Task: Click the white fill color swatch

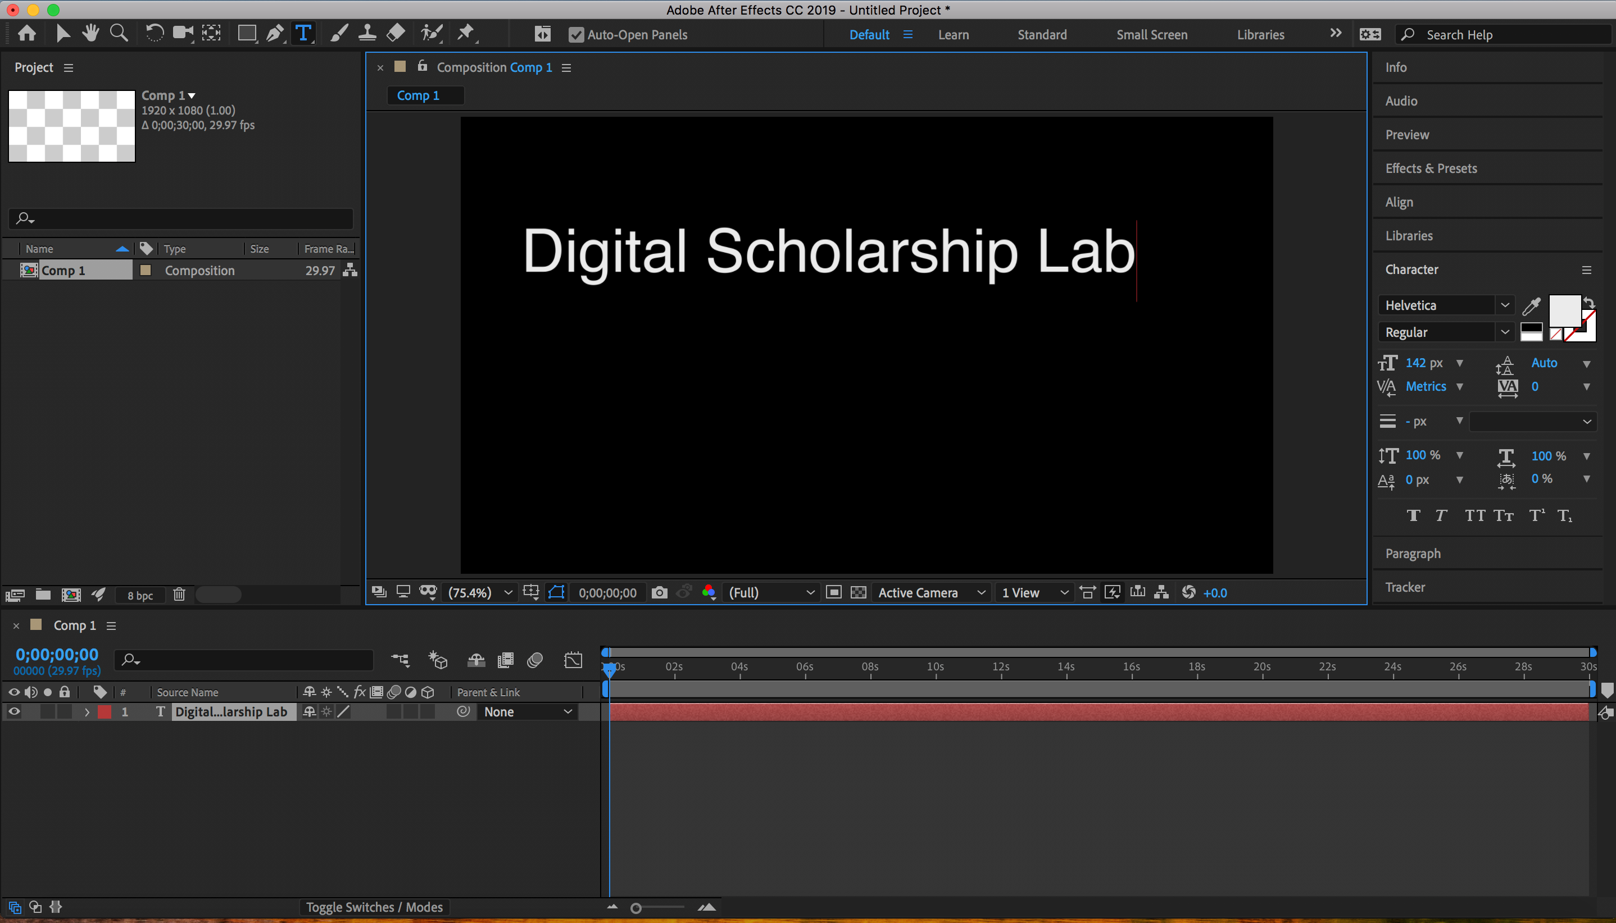Action: (1565, 310)
